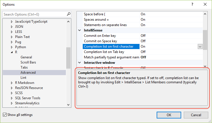Expand the R Markdown node
Screen dimensions: 212x123
click(12, 83)
